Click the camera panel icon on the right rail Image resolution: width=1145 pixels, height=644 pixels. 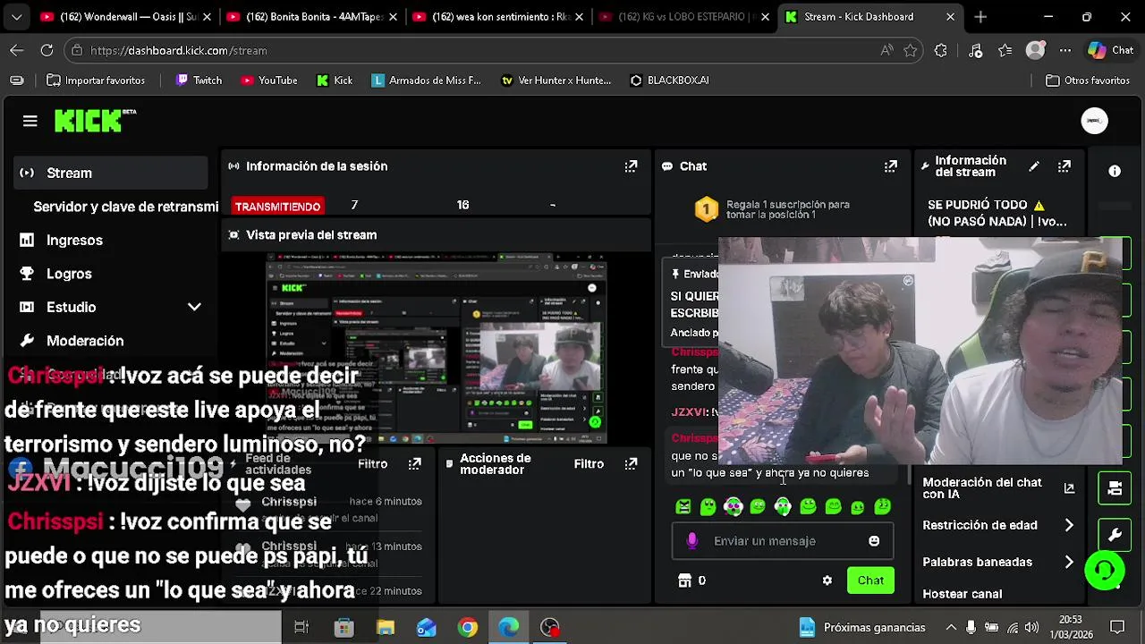1115,488
